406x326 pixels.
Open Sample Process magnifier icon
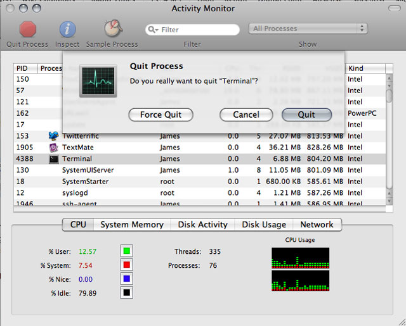point(113,29)
